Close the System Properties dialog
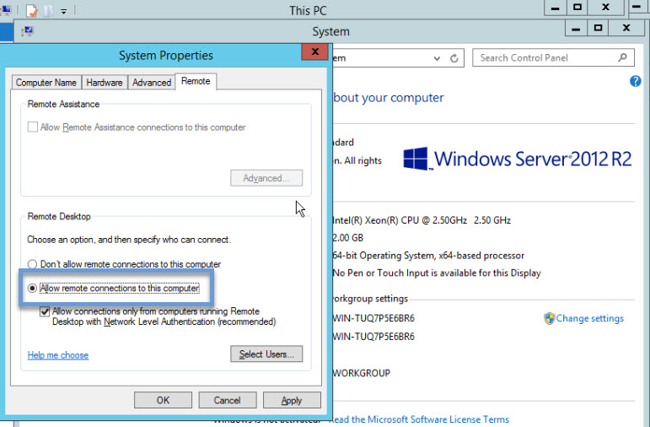Viewport: 650px width, 427px height. (314, 52)
